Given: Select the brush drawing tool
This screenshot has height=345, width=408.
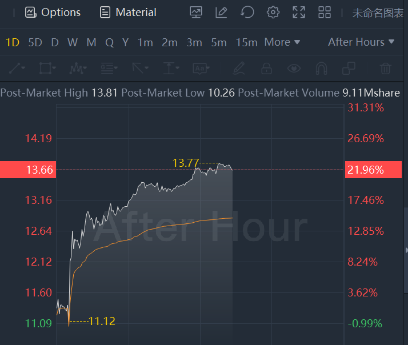Looking at the screenshot, I should (238, 69).
